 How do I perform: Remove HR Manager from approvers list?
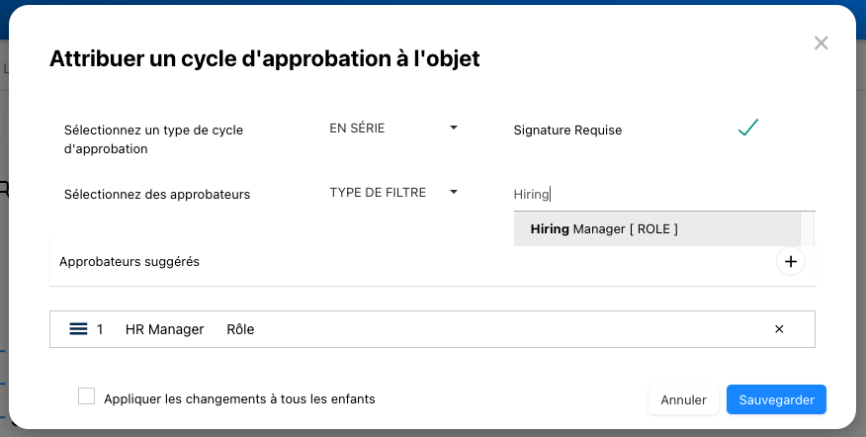[x=779, y=329]
